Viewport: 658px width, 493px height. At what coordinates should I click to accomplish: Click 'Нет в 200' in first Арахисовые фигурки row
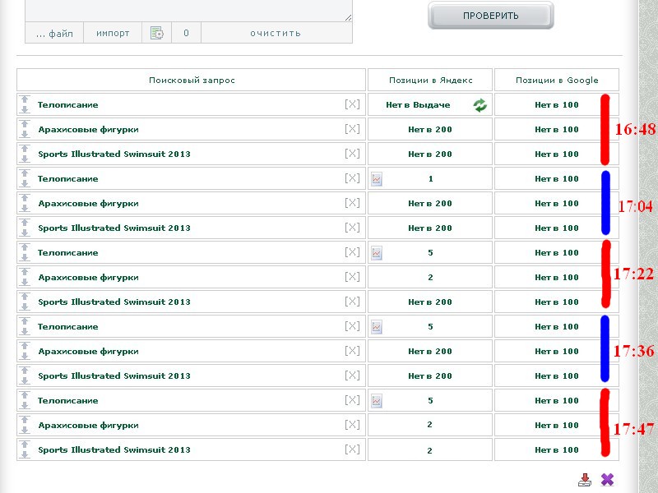point(430,130)
